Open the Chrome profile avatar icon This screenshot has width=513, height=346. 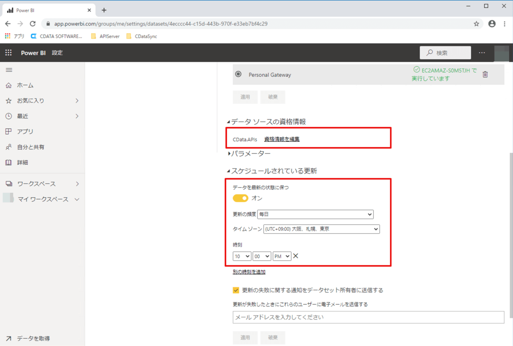pos(492,24)
